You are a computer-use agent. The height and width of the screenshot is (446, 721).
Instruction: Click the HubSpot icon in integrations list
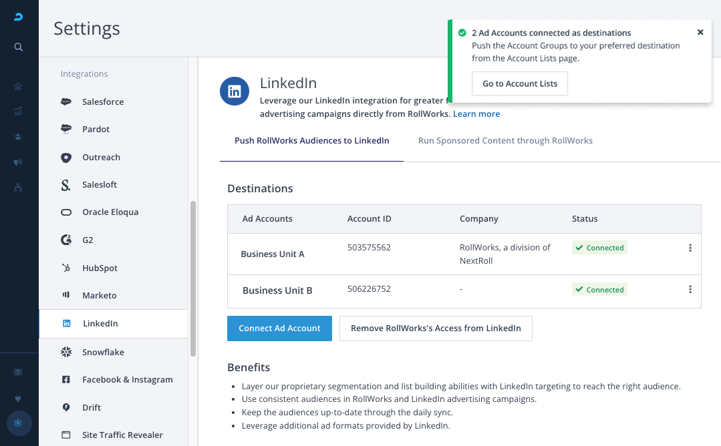pyautogui.click(x=66, y=268)
